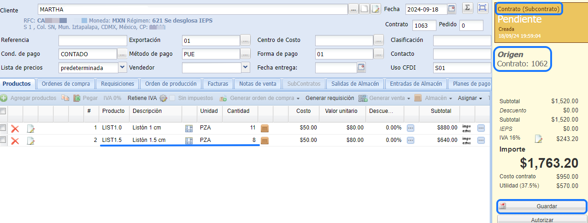This screenshot has height=223, width=588.
Task: Check the LIST1.0 row checkbox
Action: point(3,128)
